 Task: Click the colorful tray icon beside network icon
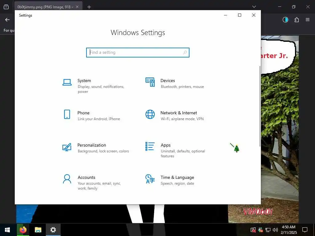click(x=260, y=230)
